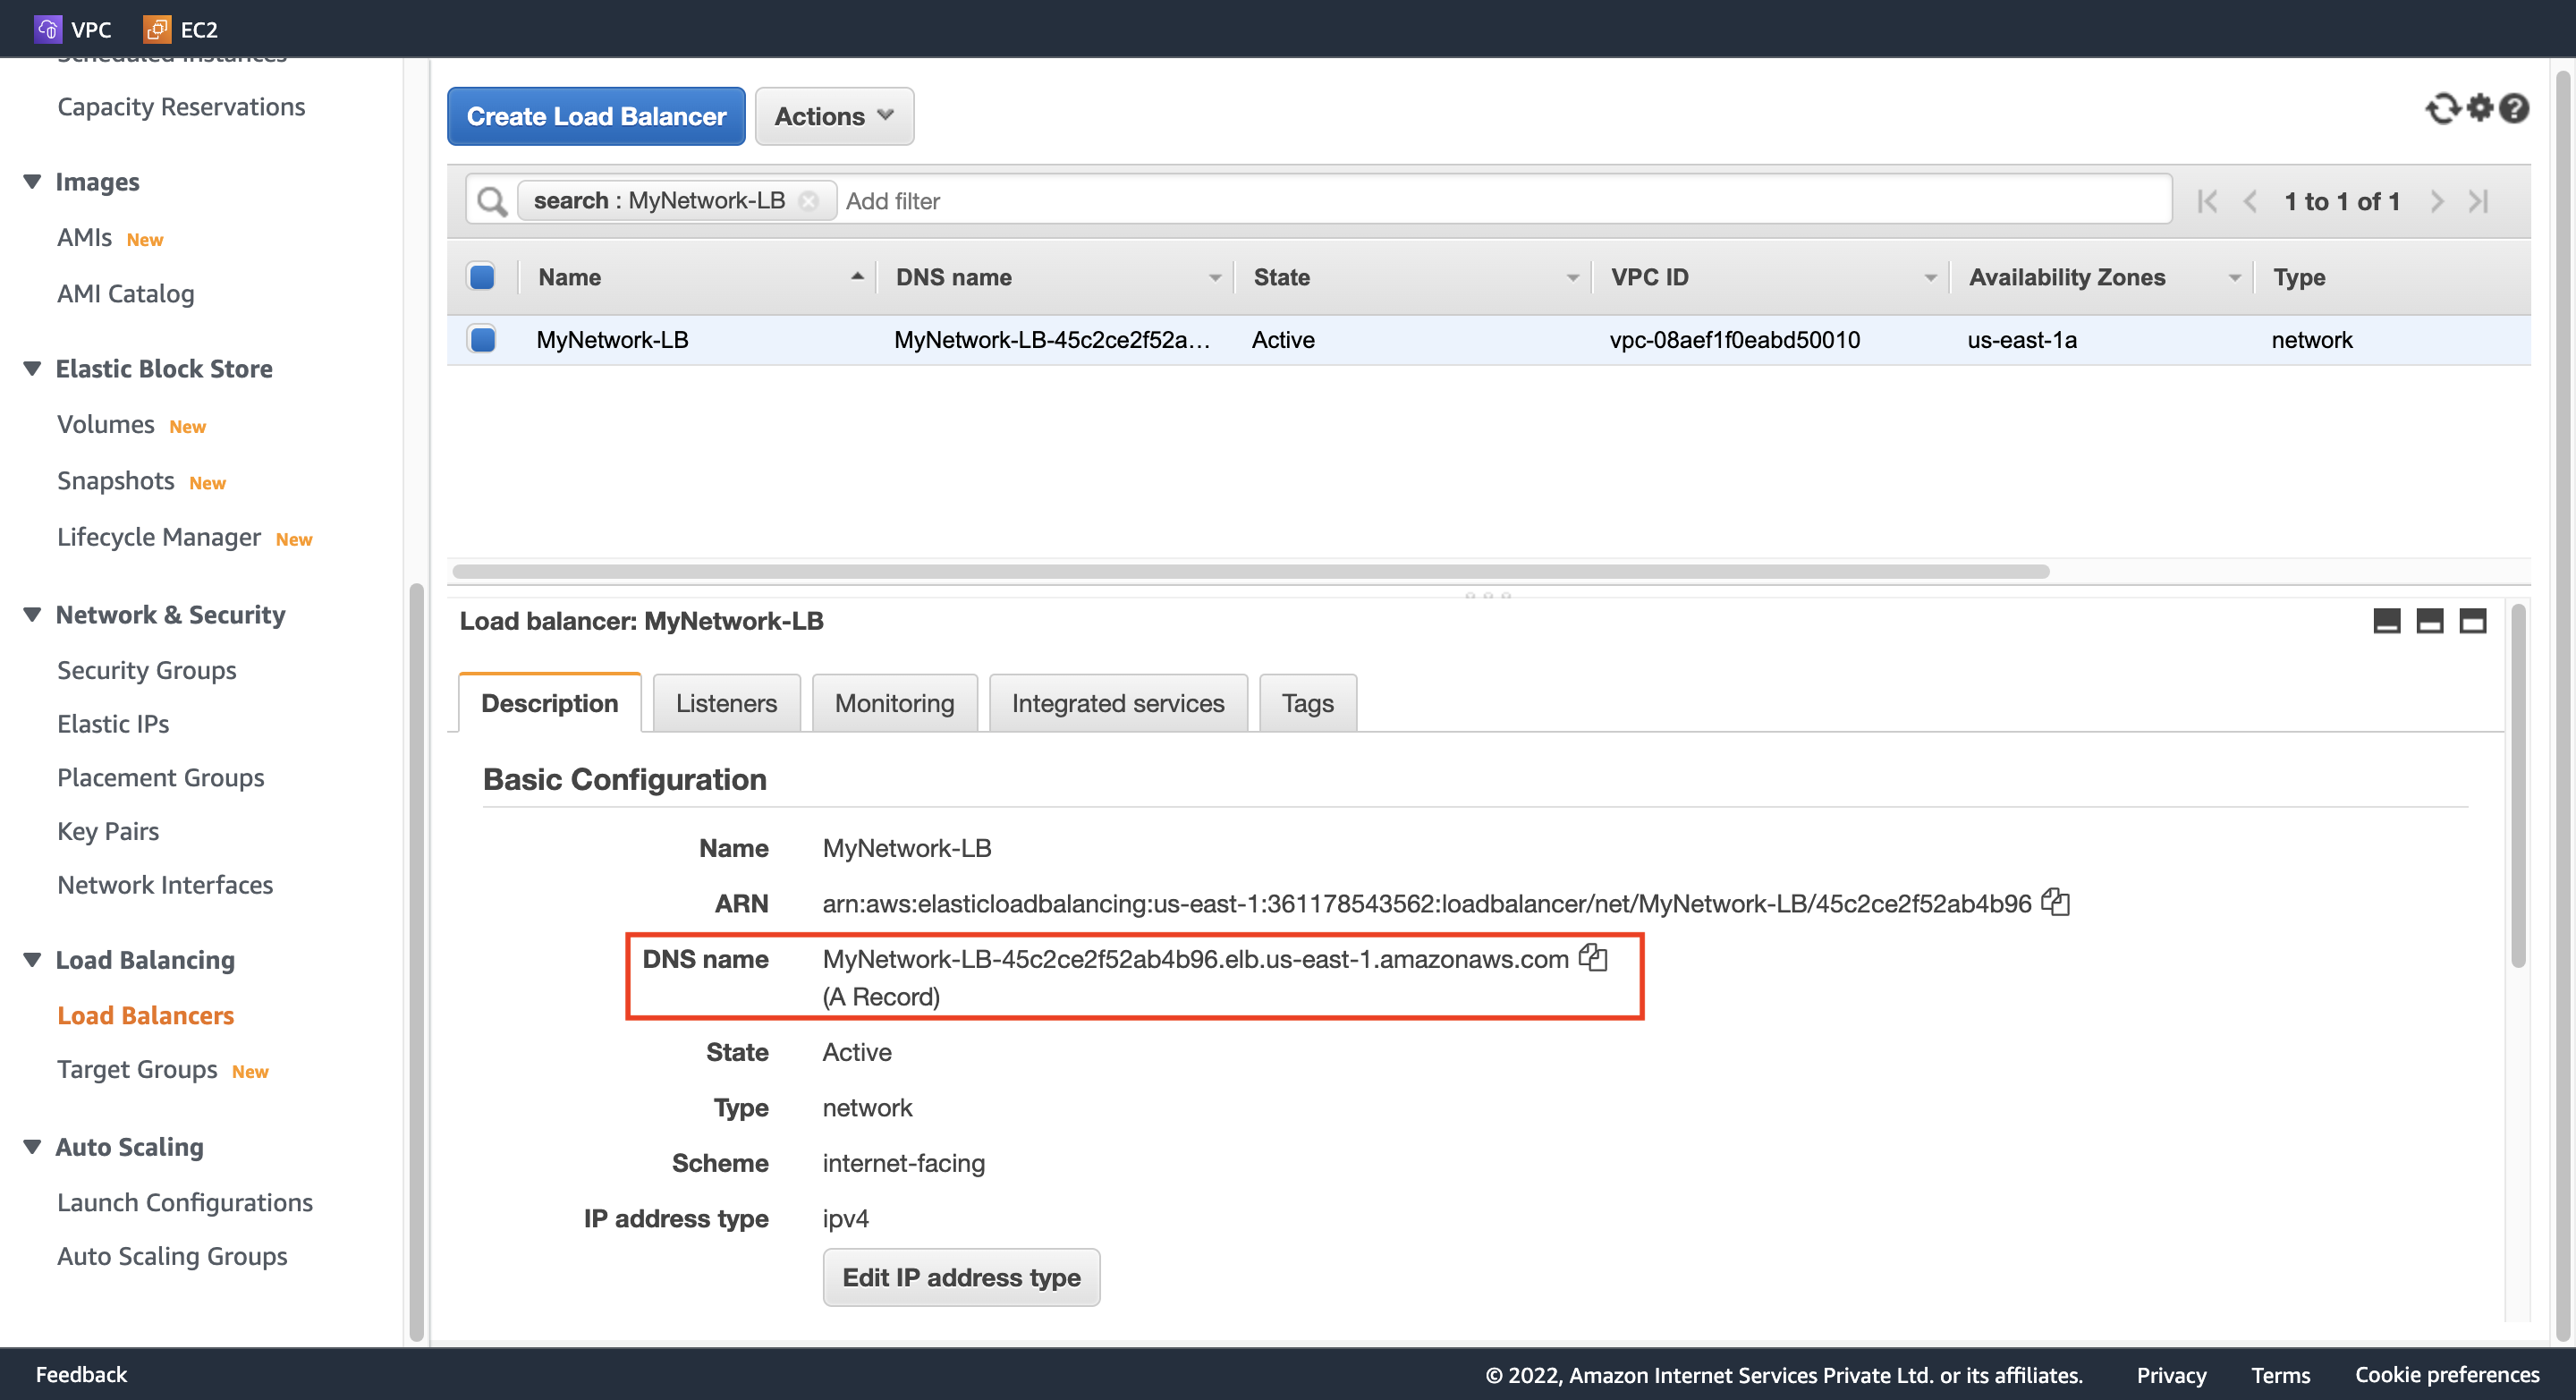Click Edit IP address type button
Viewport: 2576px width, 1400px height.
point(961,1277)
